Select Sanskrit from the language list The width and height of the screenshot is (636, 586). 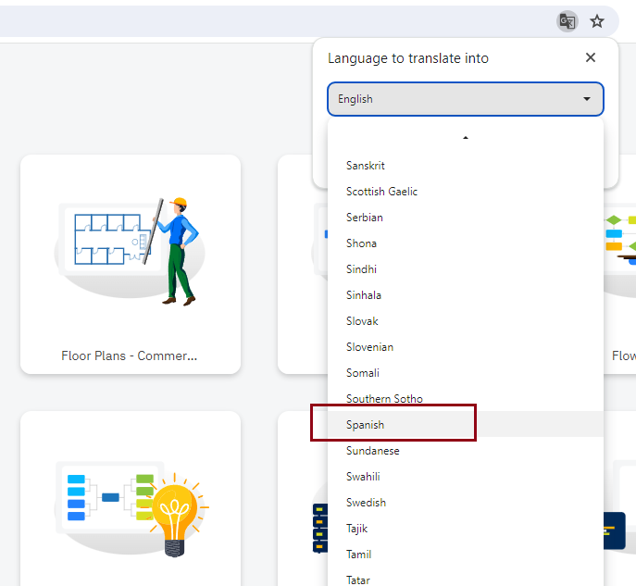tap(366, 166)
